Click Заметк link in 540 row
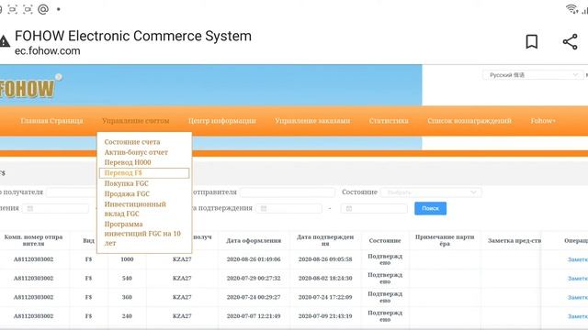 click(578, 279)
